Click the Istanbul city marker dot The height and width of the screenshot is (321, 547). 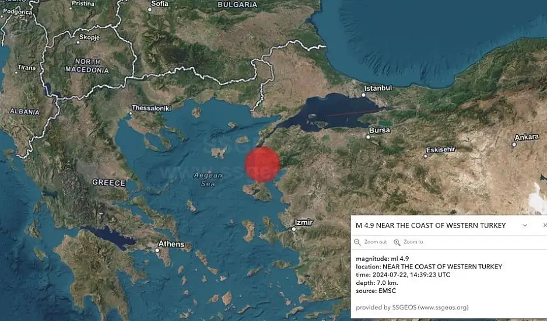[x=363, y=95]
